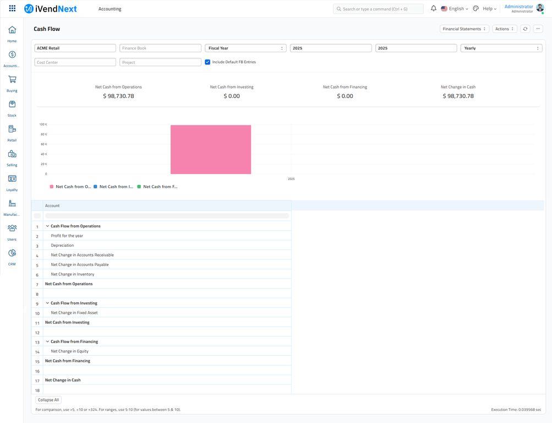Refresh the Cash Flow report
This screenshot has width=552, height=423.
tap(525, 29)
